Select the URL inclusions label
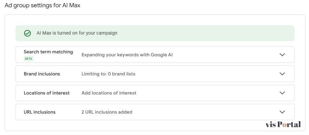Image resolution: width=309 pixels, height=135 pixels. point(39,112)
